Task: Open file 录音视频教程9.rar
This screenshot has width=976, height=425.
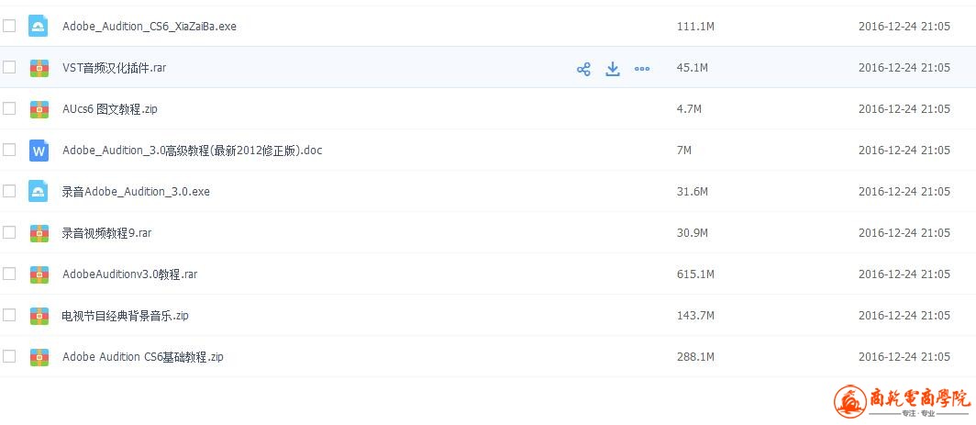Action: click(106, 233)
